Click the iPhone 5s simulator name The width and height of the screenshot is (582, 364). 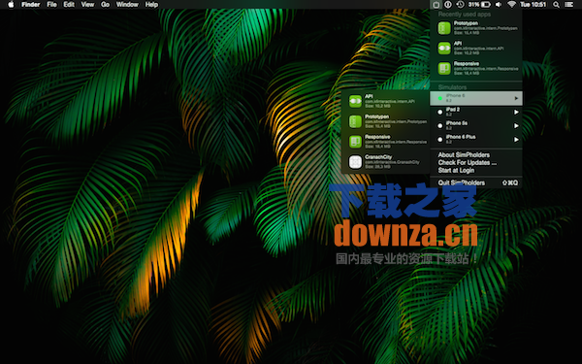point(457,123)
